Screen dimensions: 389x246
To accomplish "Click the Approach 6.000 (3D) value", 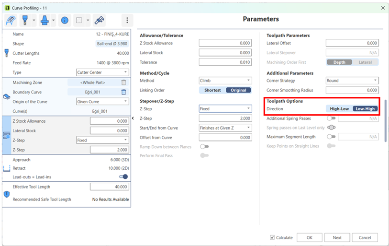I will point(120,160).
